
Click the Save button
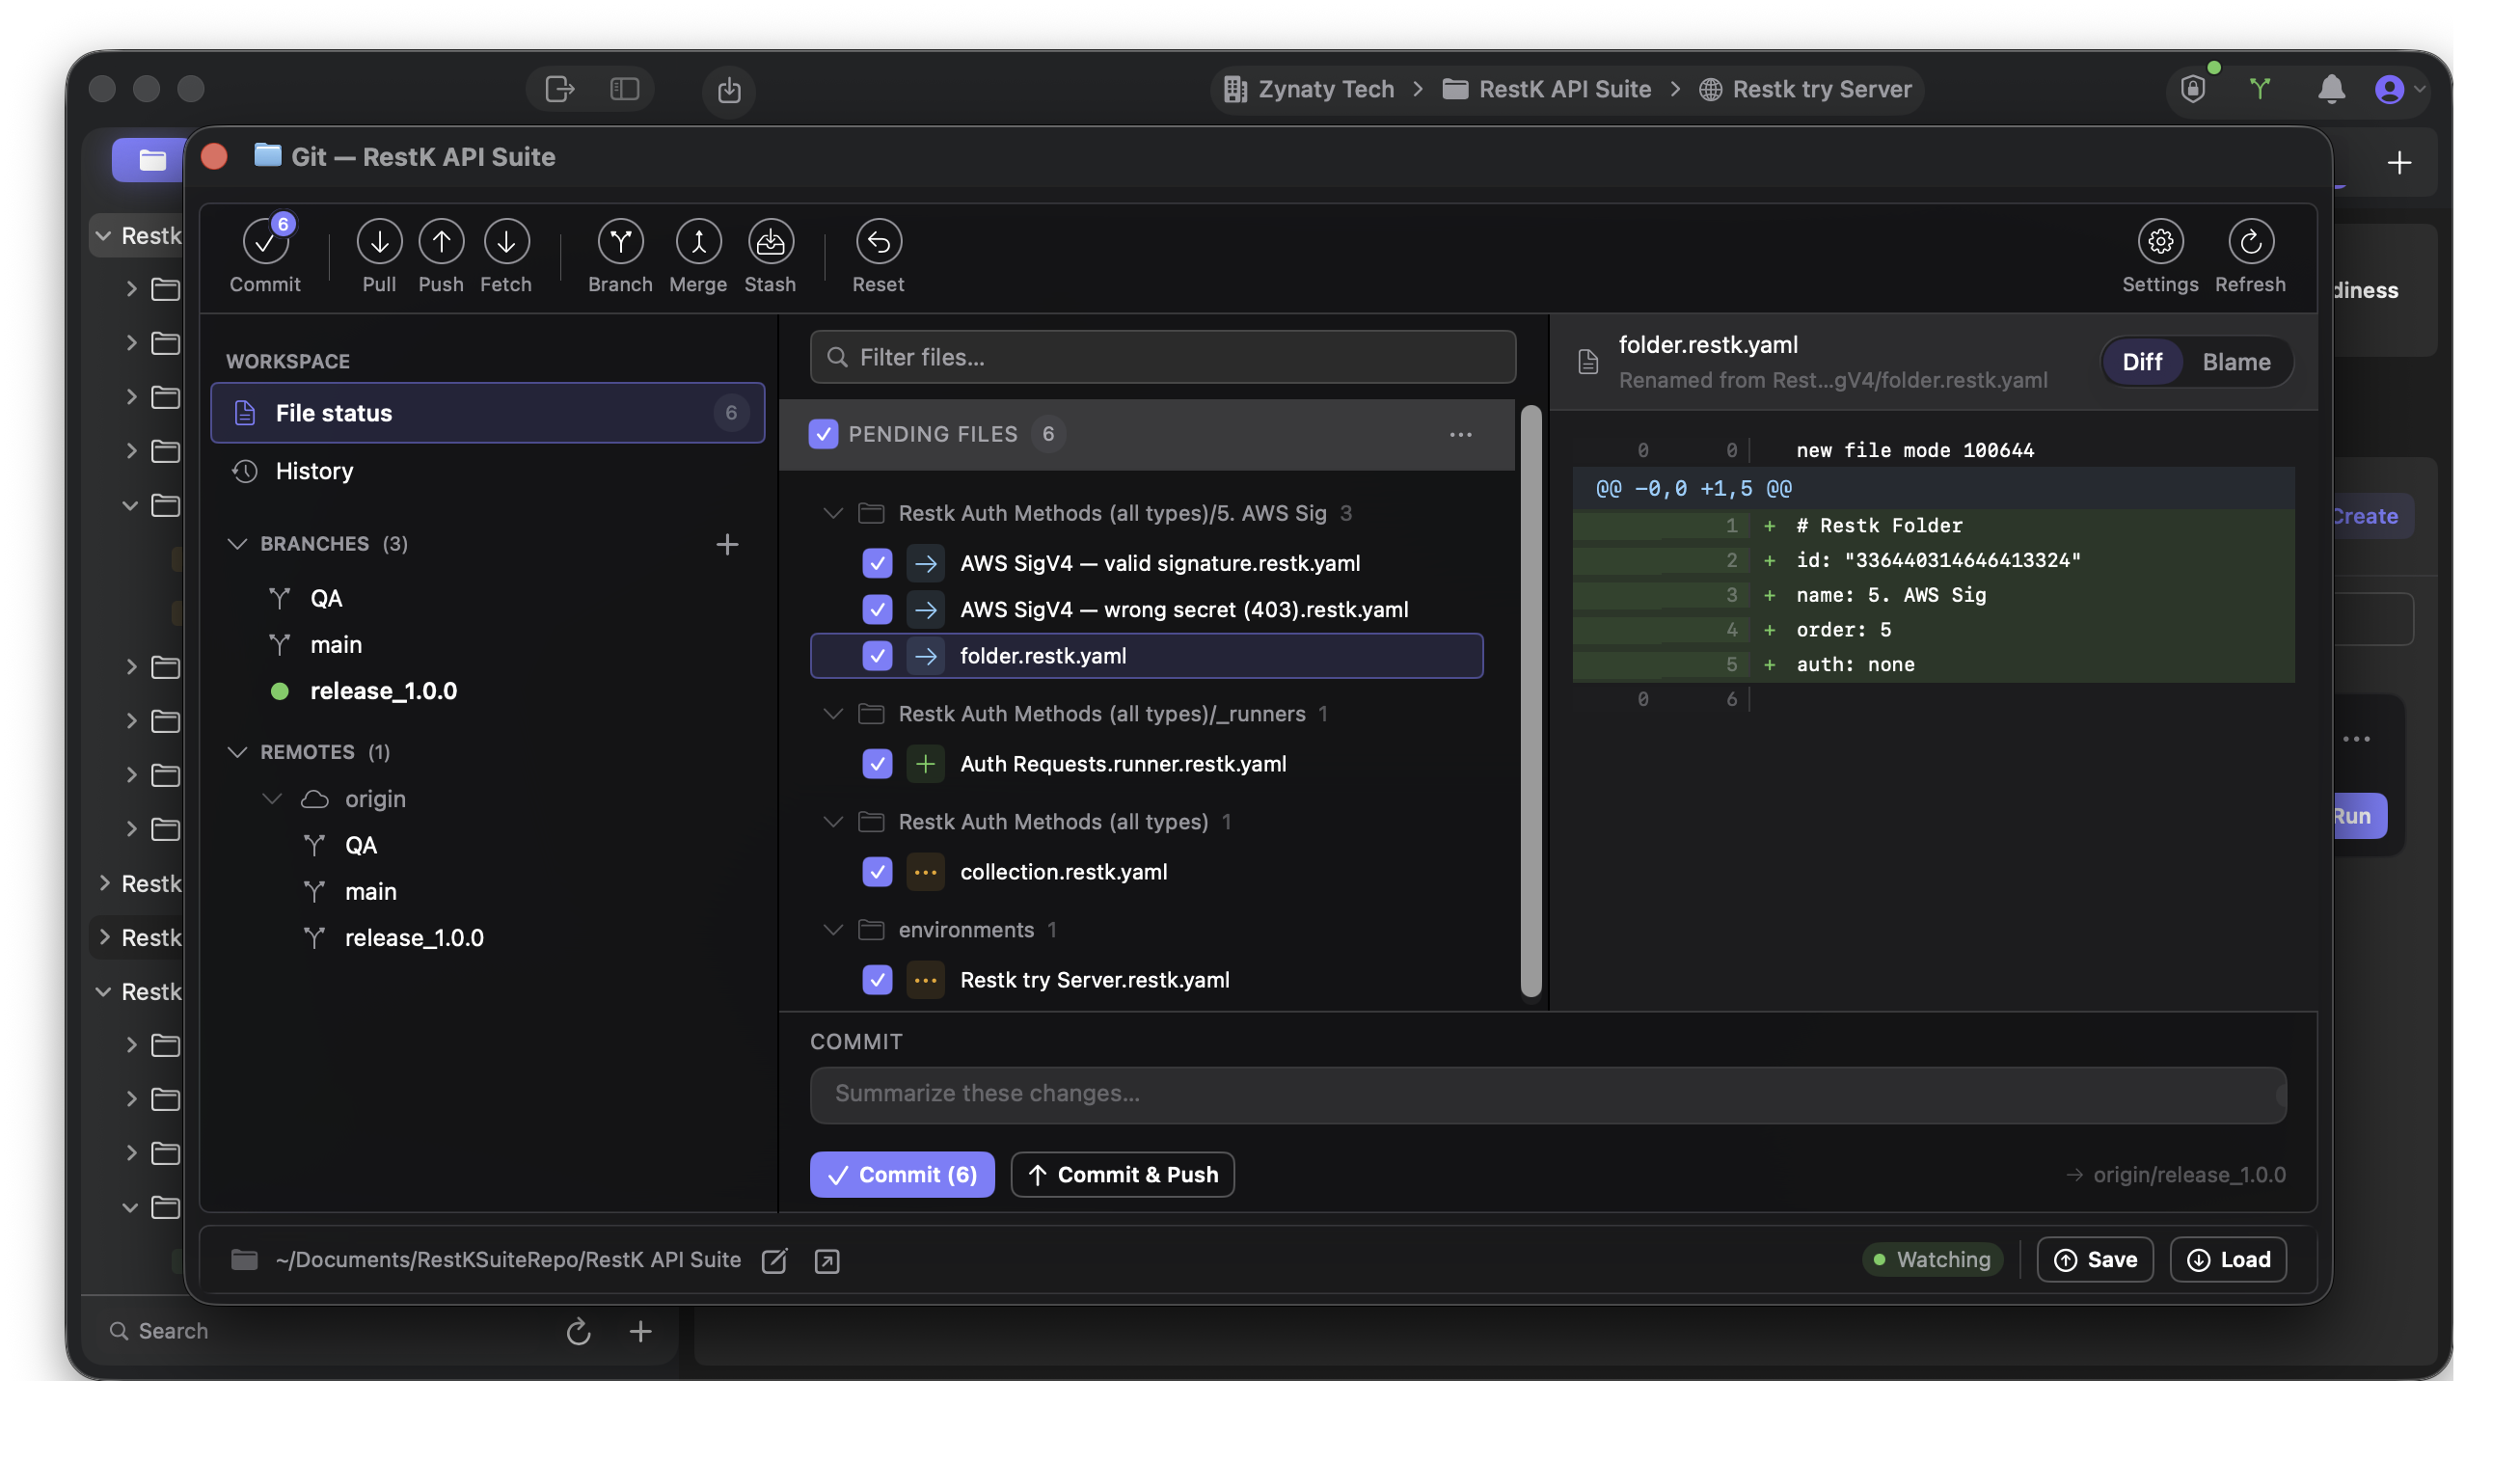[2094, 1259]
